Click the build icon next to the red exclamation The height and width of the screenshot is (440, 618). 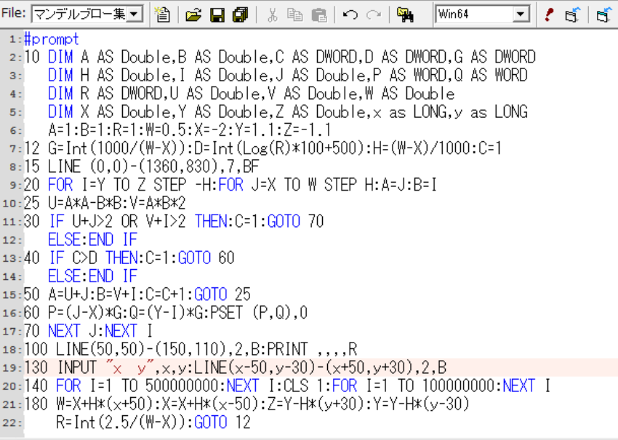[572, 15]
